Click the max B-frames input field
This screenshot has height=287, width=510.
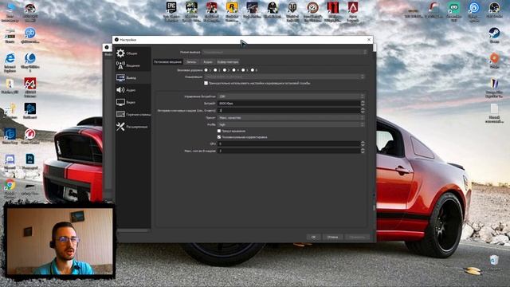tap(288, 151)
